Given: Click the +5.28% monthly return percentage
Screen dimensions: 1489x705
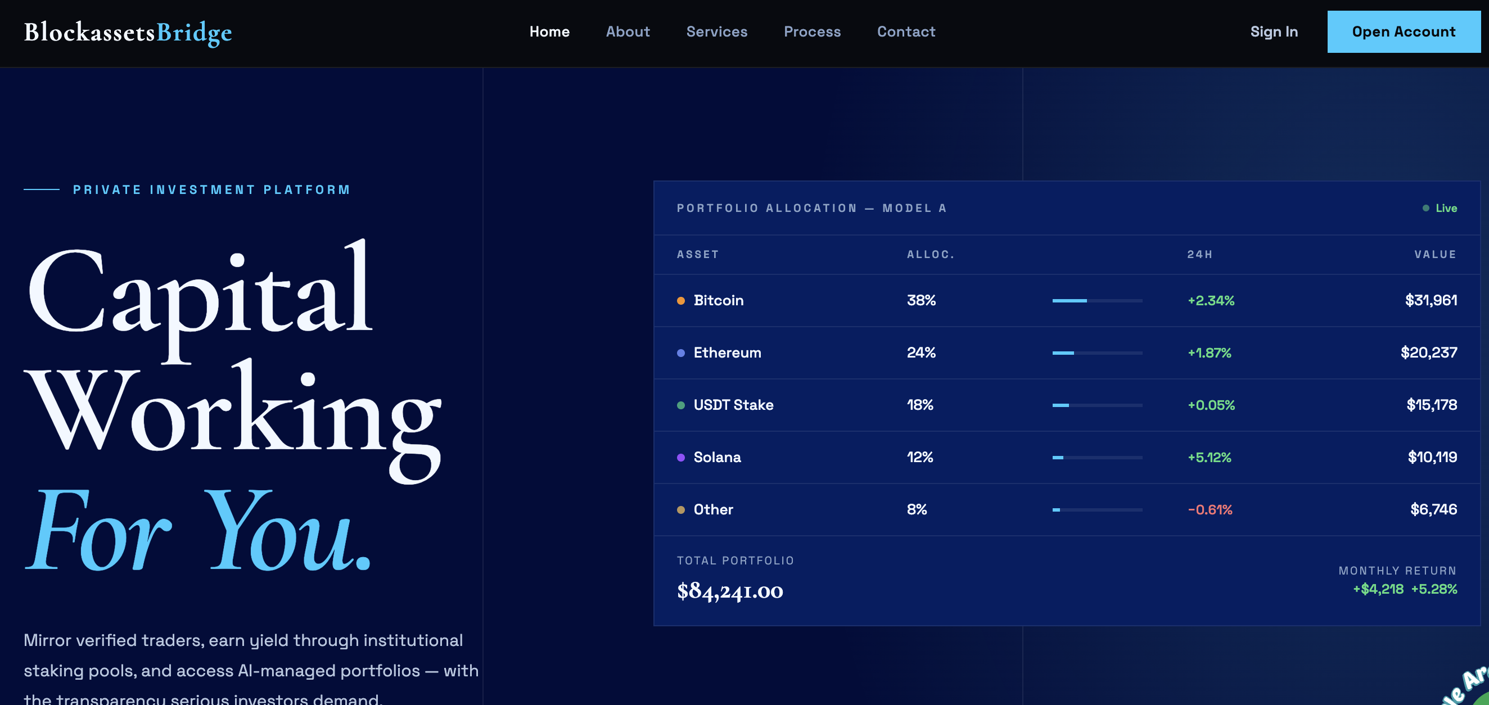Looking at the screenshot, I should 1434,589.
